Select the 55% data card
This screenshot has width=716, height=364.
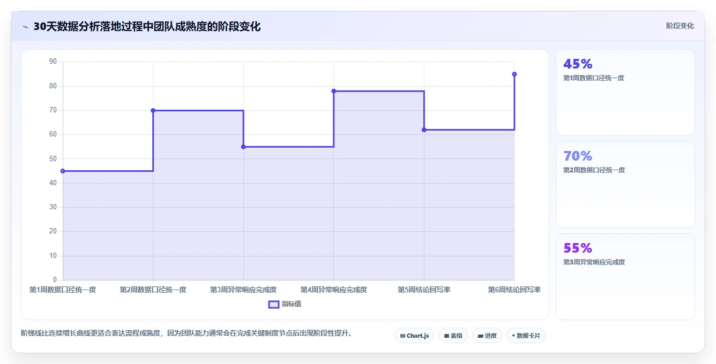point(625,277)
